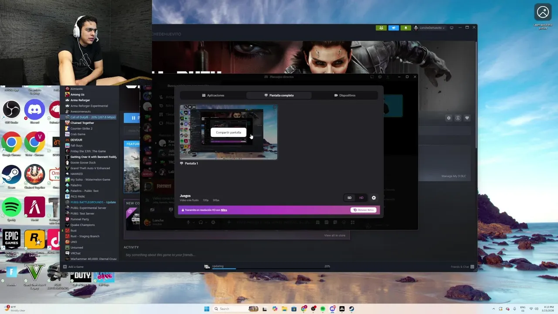Select the Pantalla completa tab
Screen dimensions: 558x314
coord(279,95)
